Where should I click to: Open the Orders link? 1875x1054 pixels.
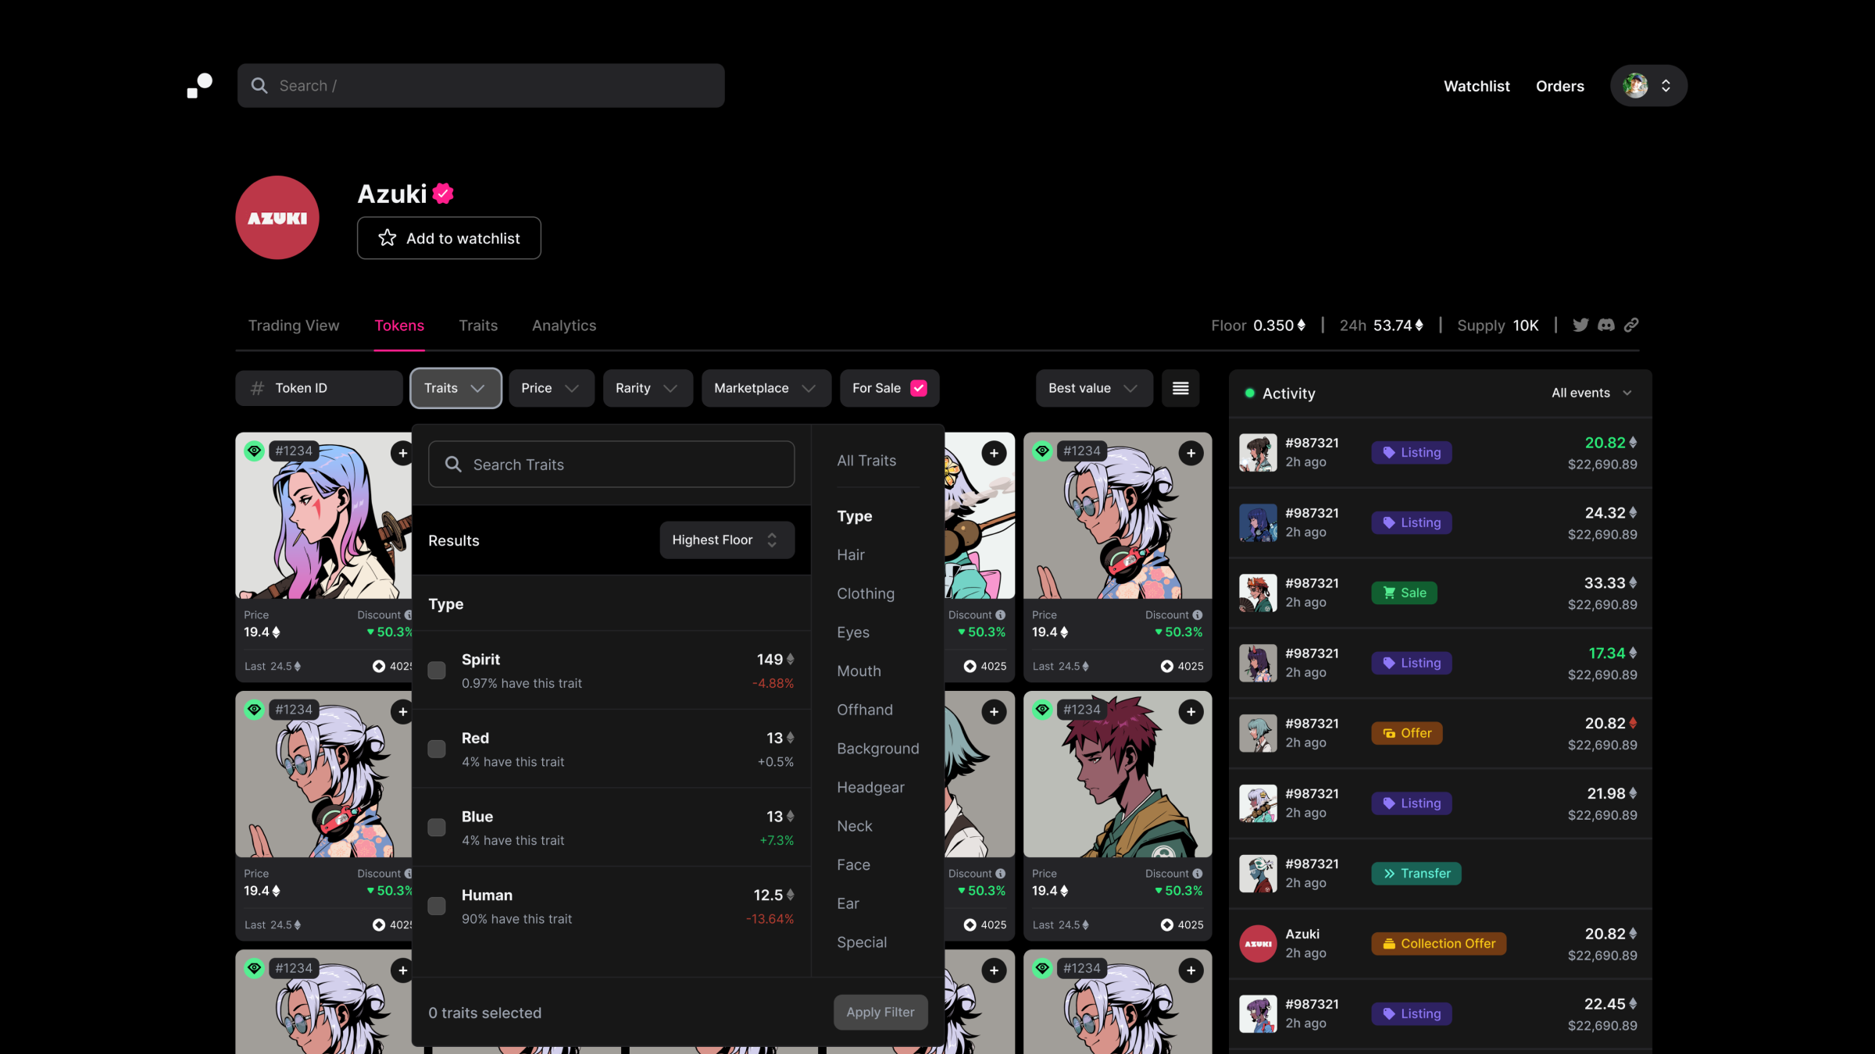pos(1560,86)
